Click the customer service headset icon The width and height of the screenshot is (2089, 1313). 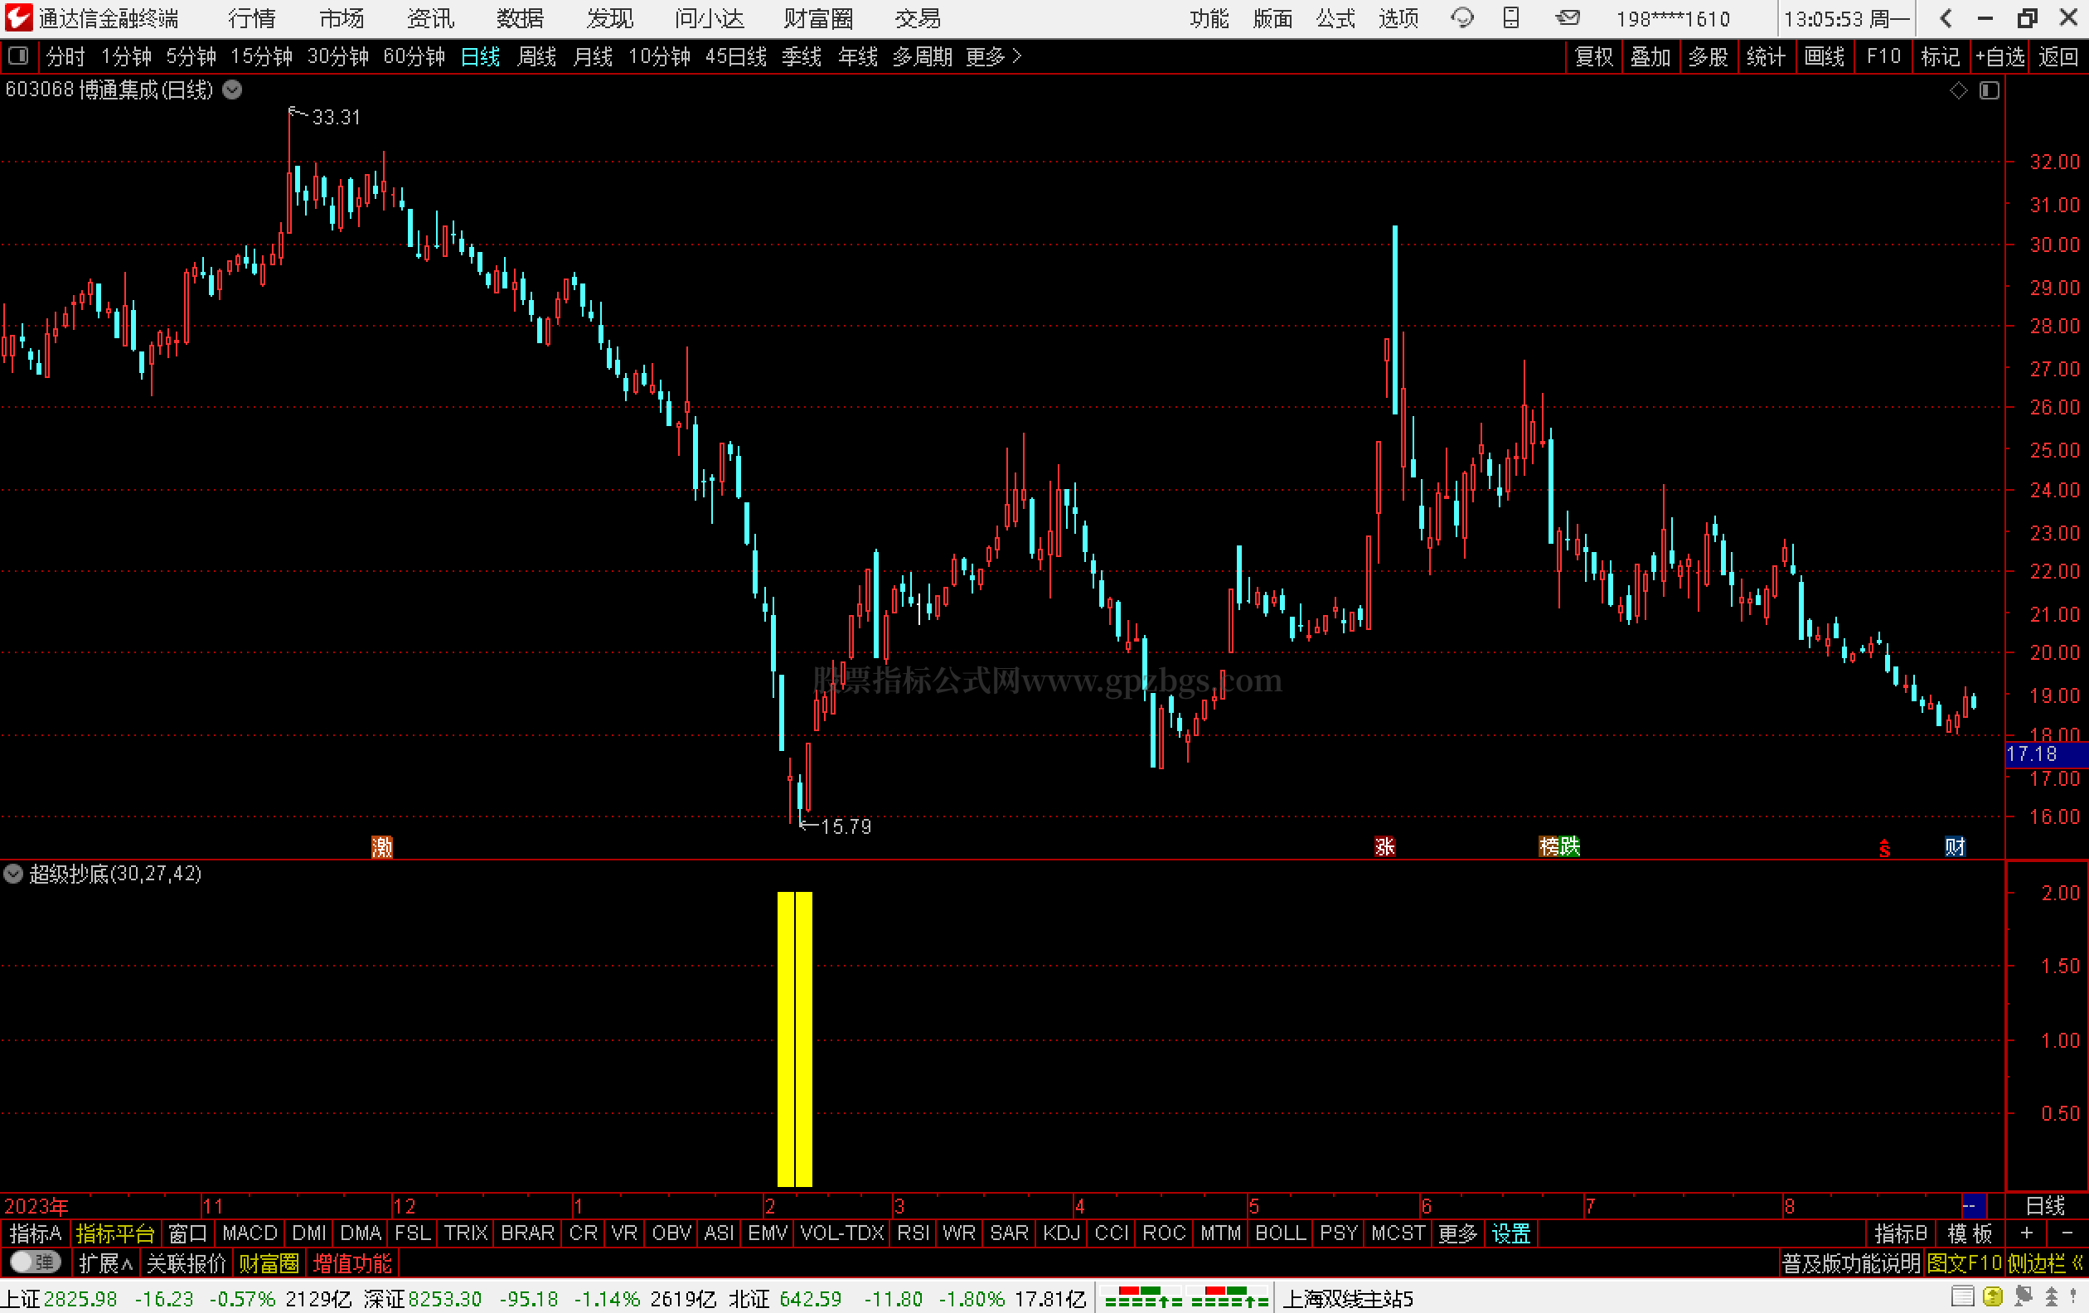tap(1461, 17)
